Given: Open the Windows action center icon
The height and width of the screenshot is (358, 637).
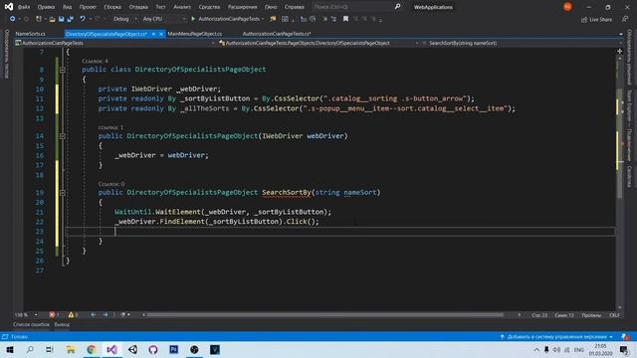Looking at the screenshot, I should (x=624, y=349).
